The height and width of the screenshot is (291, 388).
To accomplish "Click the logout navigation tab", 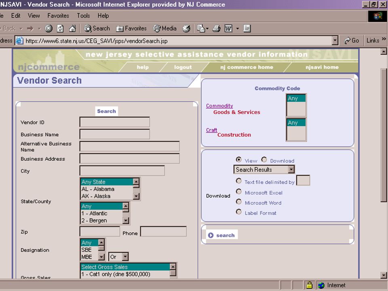I will [183, 67].
